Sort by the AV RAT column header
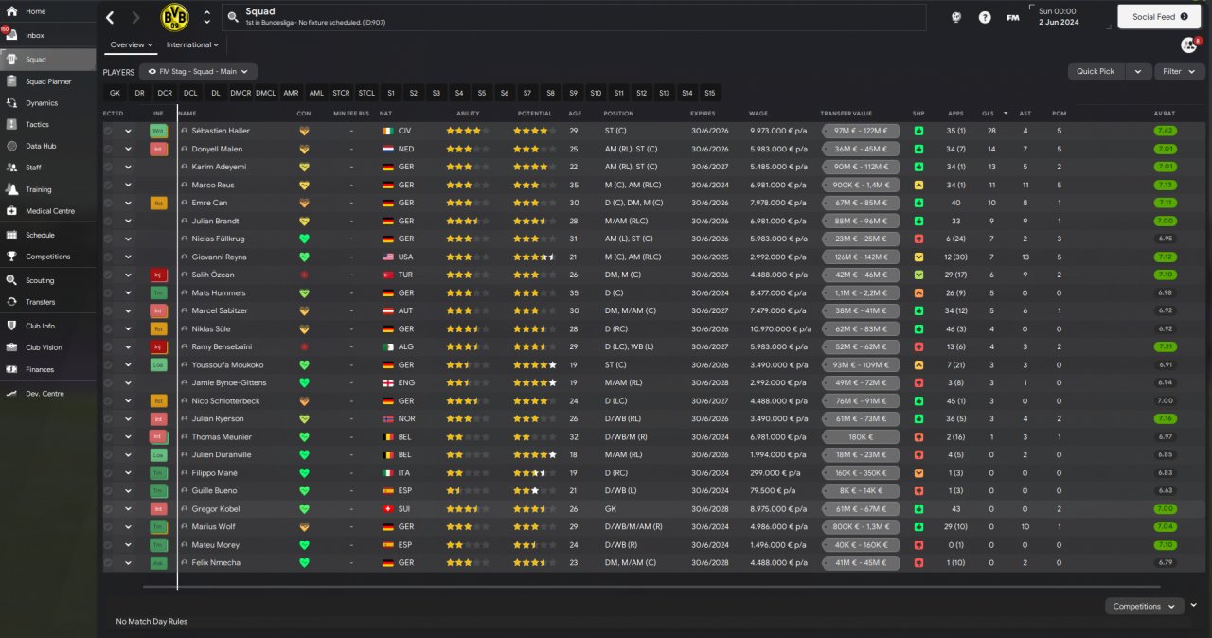The image size is (1212, 638). pyautogui.click(x=1165, y=114)
